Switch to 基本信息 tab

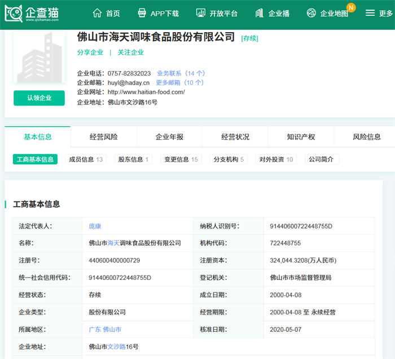[38, 137]
